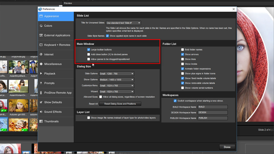The image size is (274, 154).
Task: Switch to External Applications section
Action: [56, 35]
